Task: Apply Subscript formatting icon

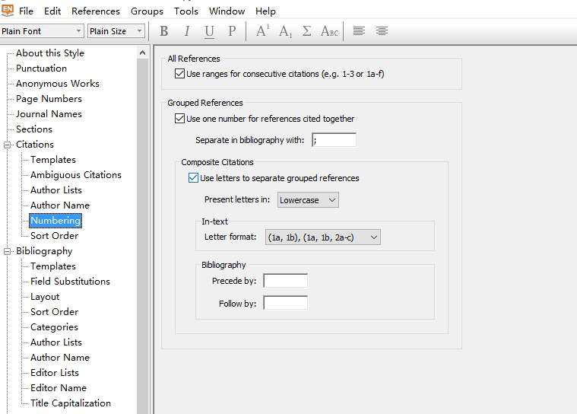Action: click(285, 31)
